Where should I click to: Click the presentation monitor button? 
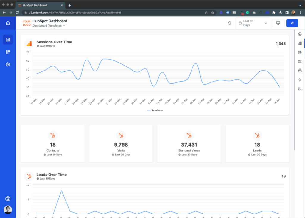click(x=278, y=23)
